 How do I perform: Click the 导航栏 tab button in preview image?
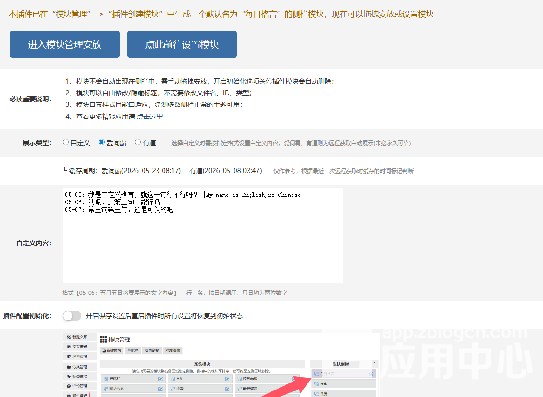(x=133, y=351)
